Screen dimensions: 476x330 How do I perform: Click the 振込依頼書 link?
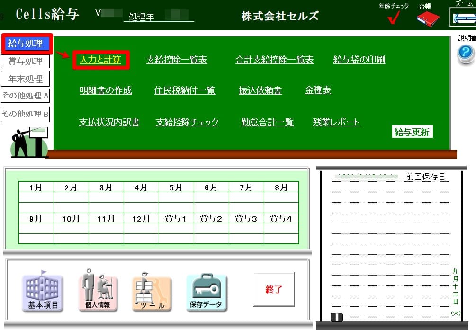[x=260, y=91]
